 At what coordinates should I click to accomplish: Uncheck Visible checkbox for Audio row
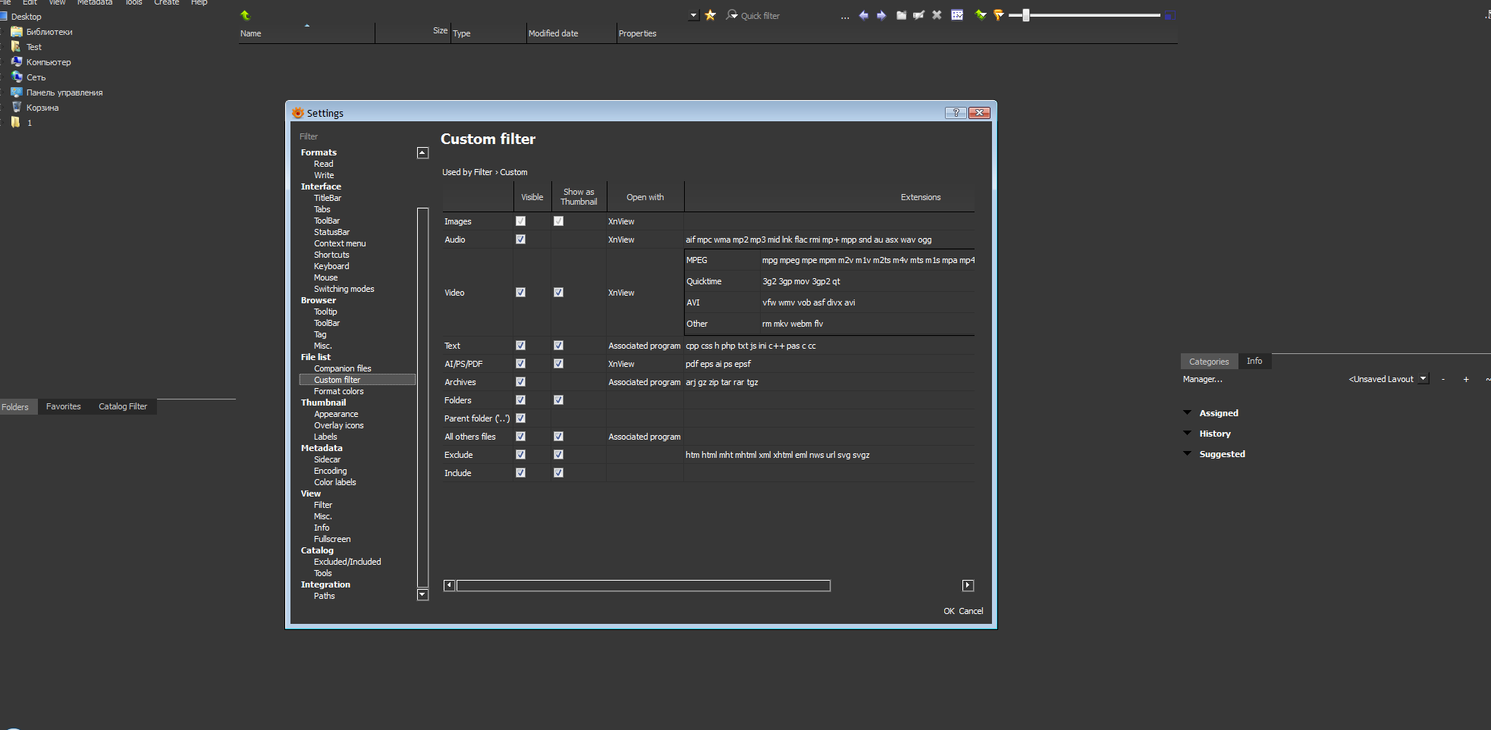(520, 240)
